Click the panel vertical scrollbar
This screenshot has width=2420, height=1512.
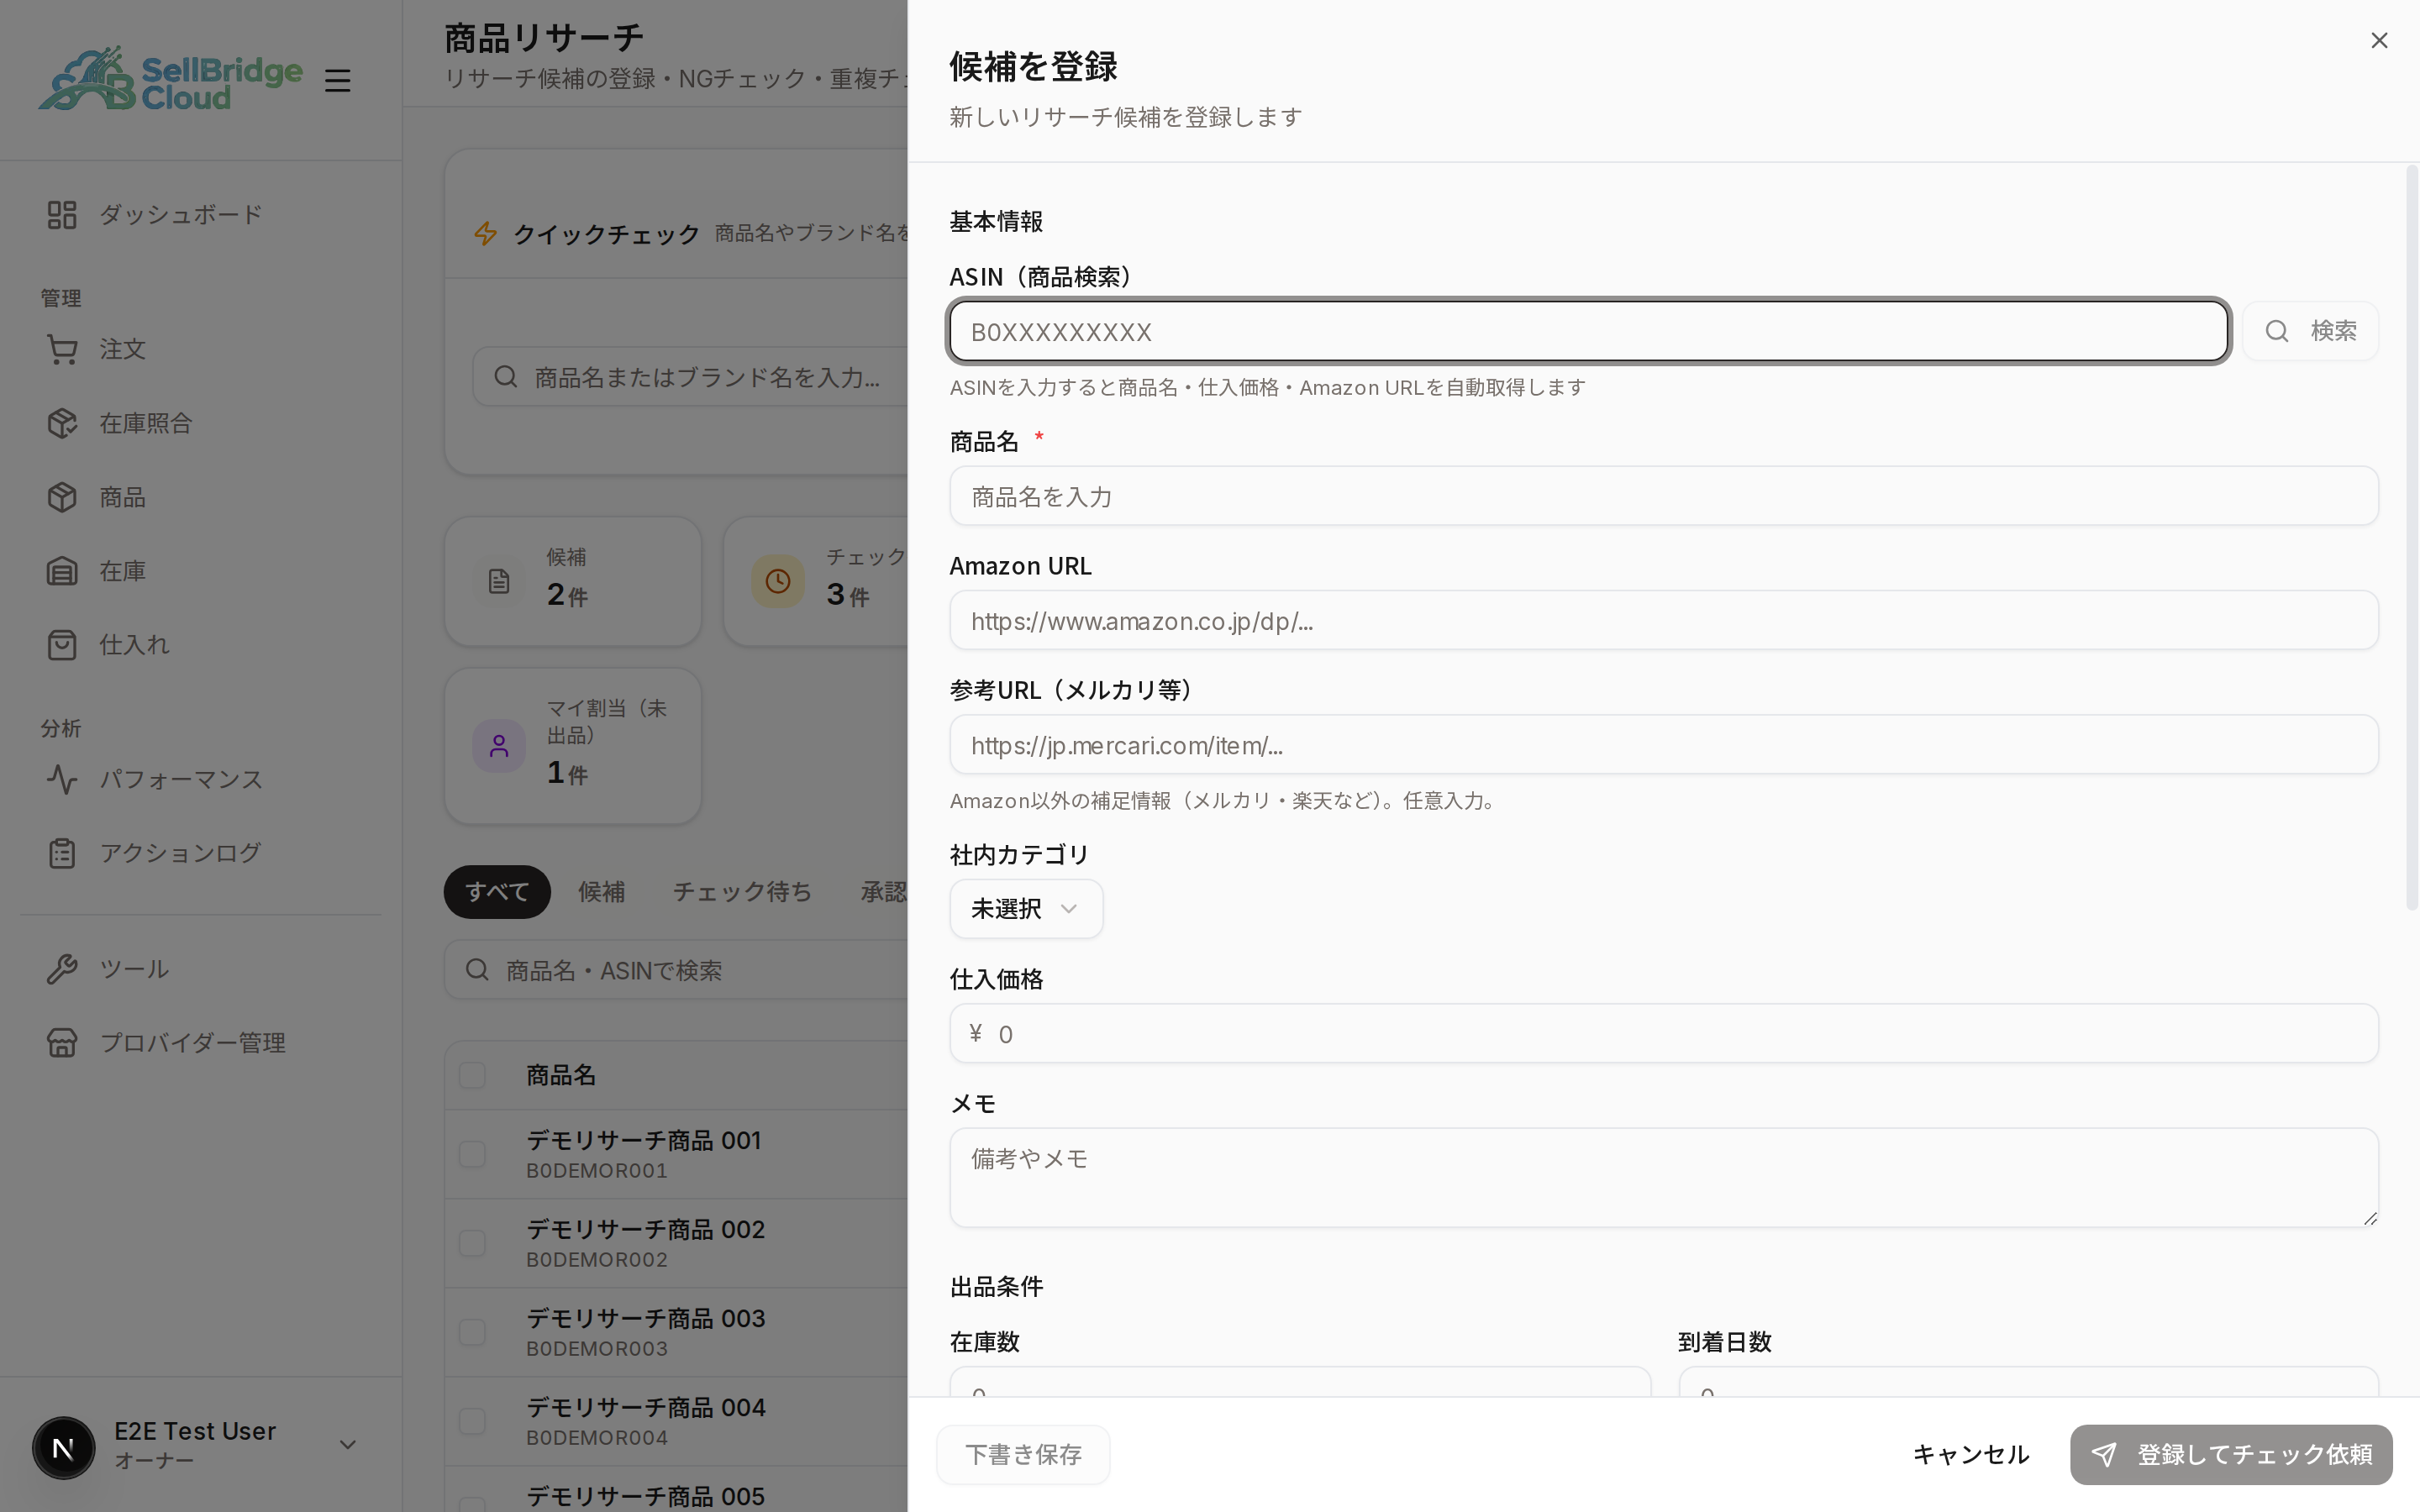(2411, 537)
